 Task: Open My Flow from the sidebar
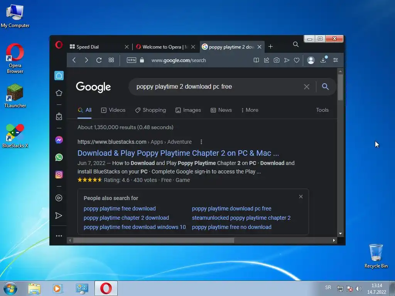point(59,215)
